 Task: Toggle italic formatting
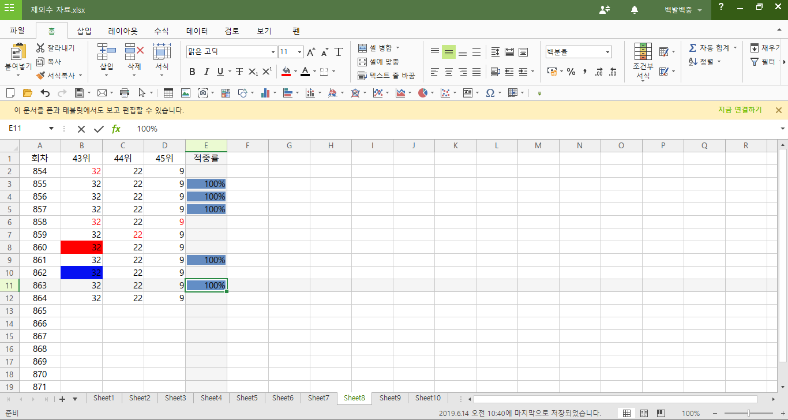[x=206, y=72]
